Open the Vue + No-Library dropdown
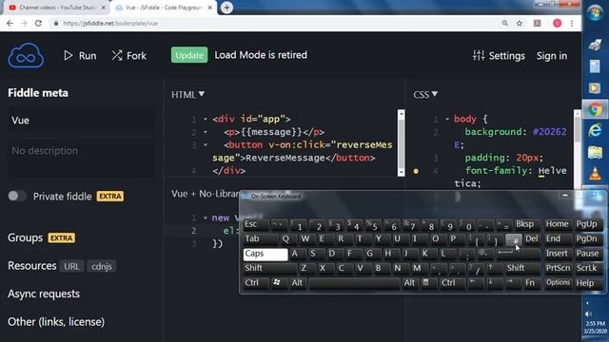This screenshot has width=609, height=342. tap(206, 194)
